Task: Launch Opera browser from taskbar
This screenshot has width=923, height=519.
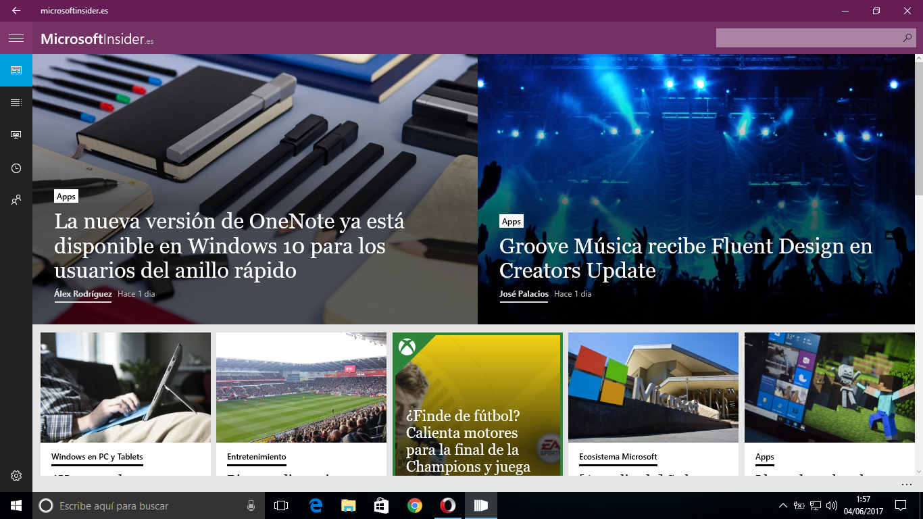Action: (447, 505)
